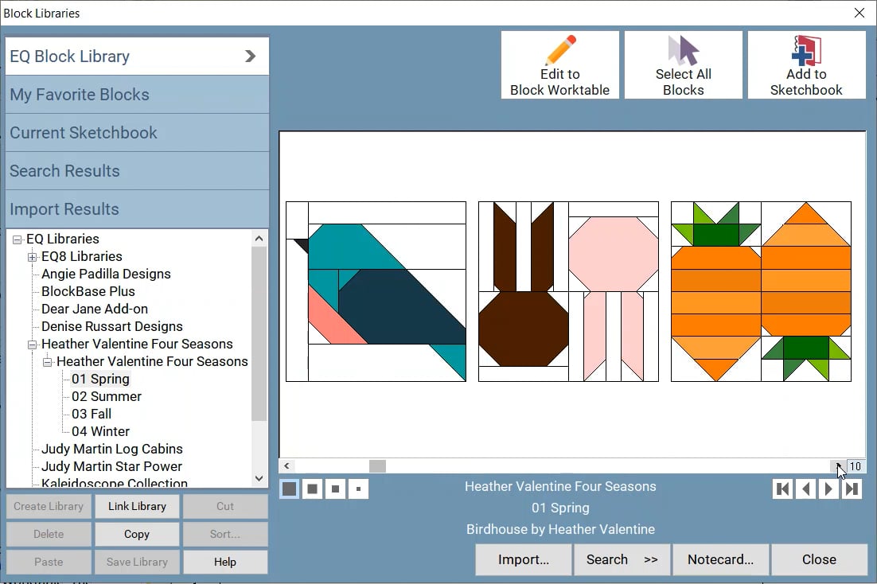Click the library tree vertical scroll thumb
Screen dimensions: 877x584
[x=259, y=333]
